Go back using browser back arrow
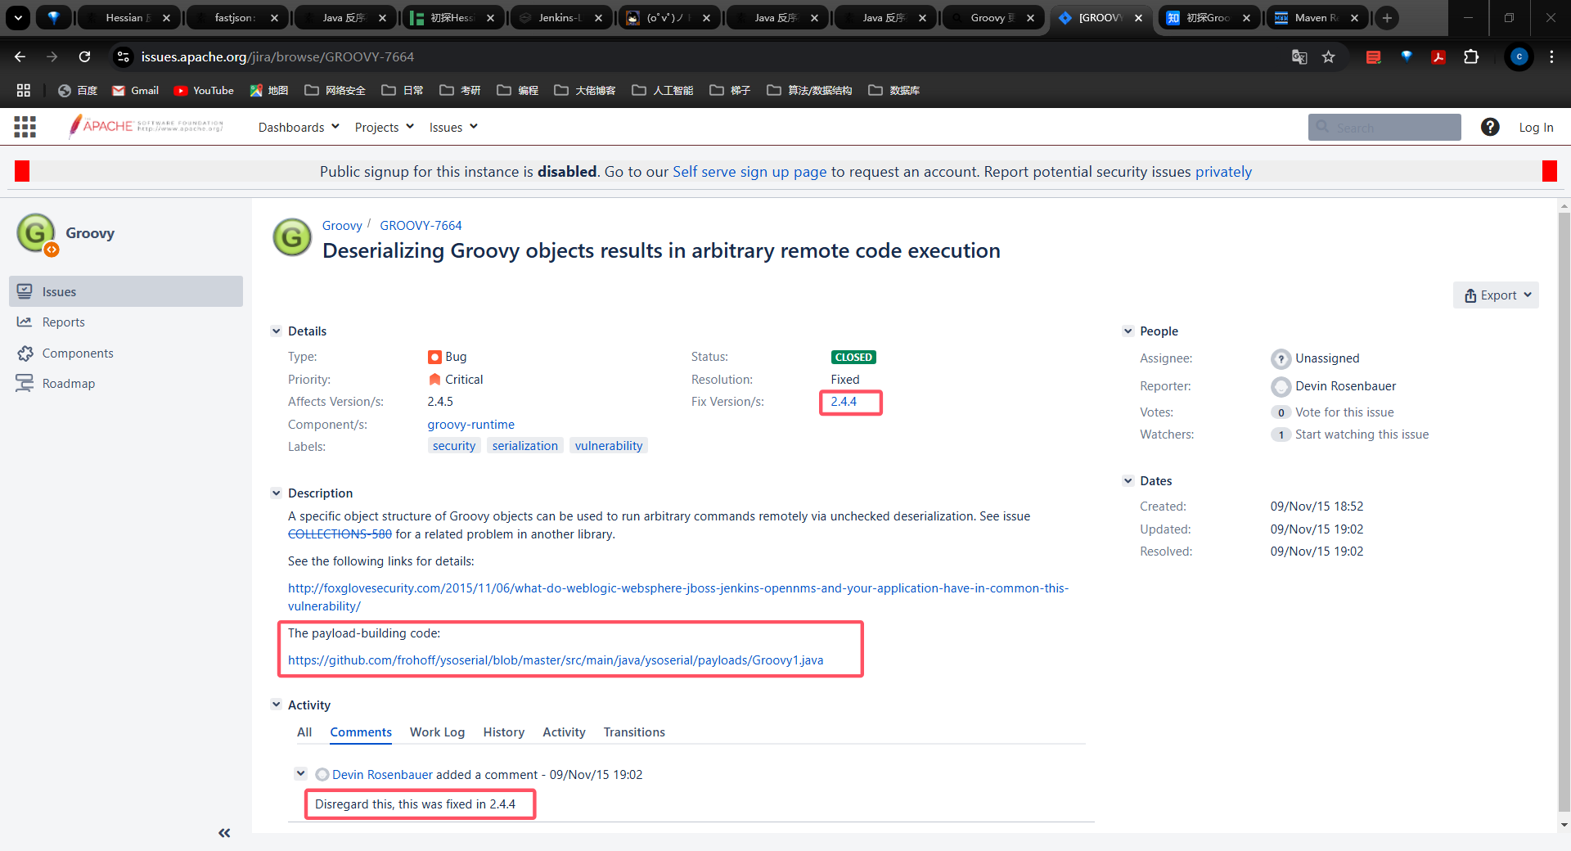 pyautogui.click(x=20, y=56)
